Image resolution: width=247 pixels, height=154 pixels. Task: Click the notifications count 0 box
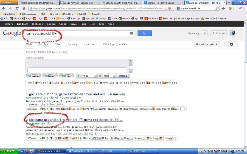[205, 33]
